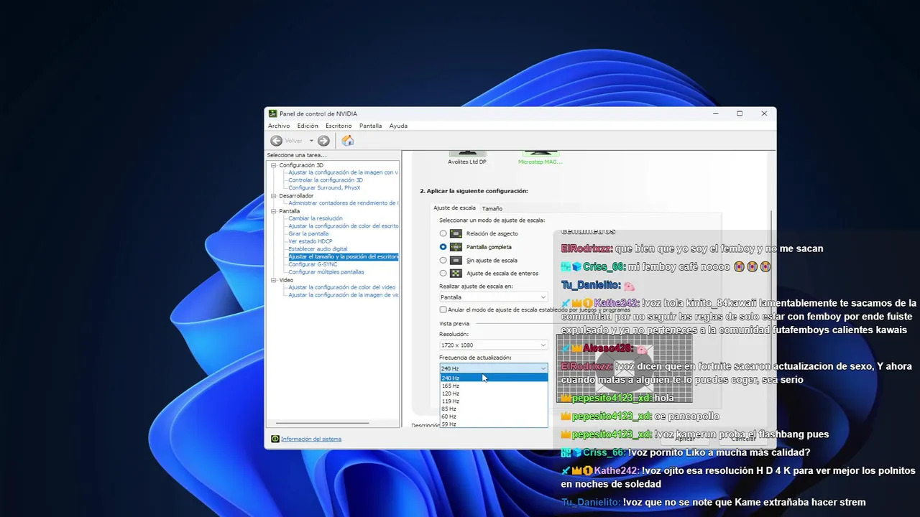Click the icon beside Relación de aspecto
Viewport: 920px width, 517px height.
point(456,233)
